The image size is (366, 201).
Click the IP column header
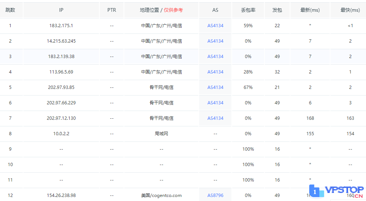pos(61,10)
